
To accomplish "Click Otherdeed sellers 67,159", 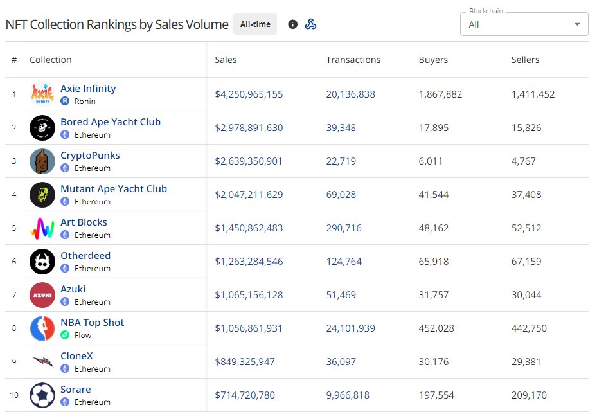I will click(526, 262).
